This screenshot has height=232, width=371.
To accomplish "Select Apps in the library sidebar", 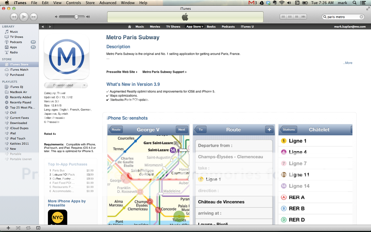I will (19, 47).
